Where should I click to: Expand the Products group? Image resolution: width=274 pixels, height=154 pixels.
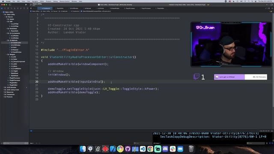4,97
